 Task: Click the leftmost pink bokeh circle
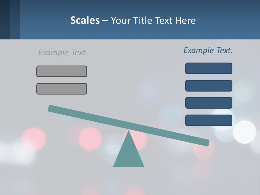point(34,139)
